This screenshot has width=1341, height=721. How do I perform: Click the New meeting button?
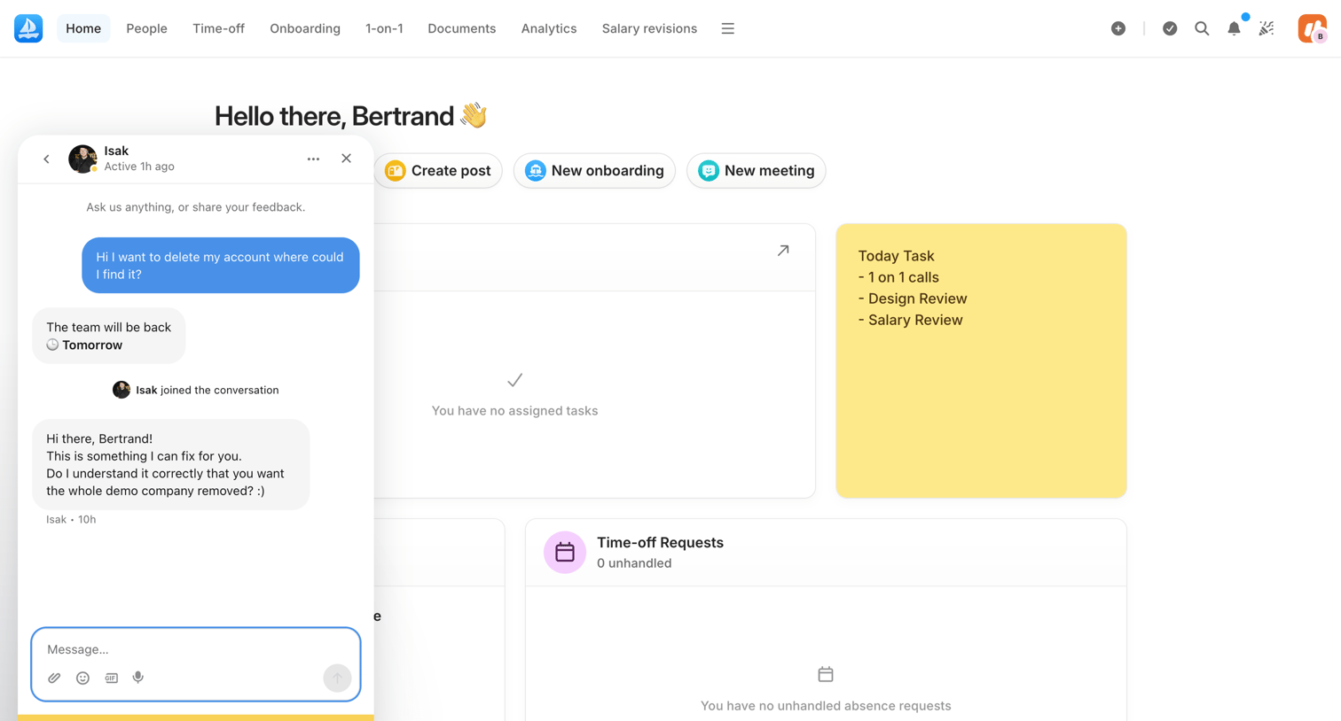pos(757,170)
